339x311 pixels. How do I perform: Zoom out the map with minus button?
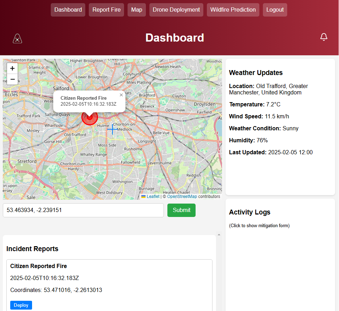12,79
